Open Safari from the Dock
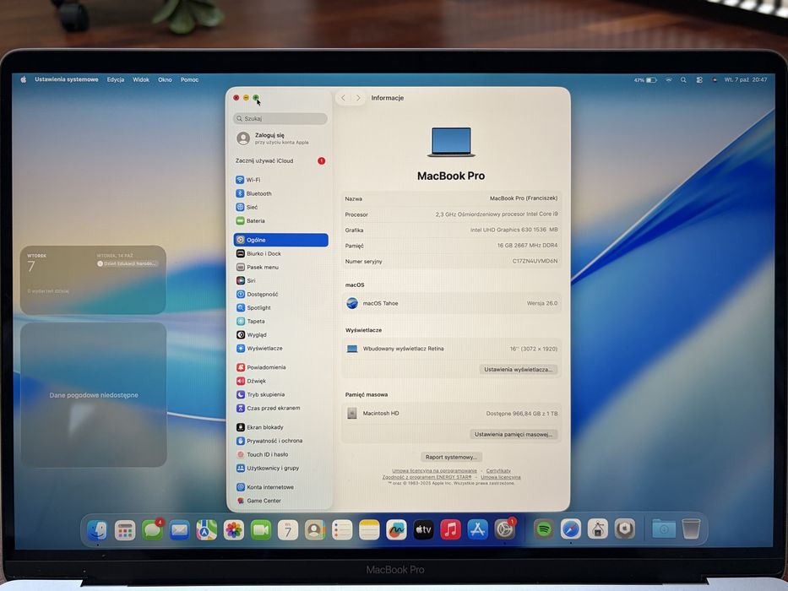 click(x=571, y=529)
